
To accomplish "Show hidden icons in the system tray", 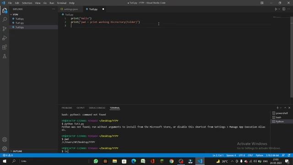I will (x=232, y=161).
